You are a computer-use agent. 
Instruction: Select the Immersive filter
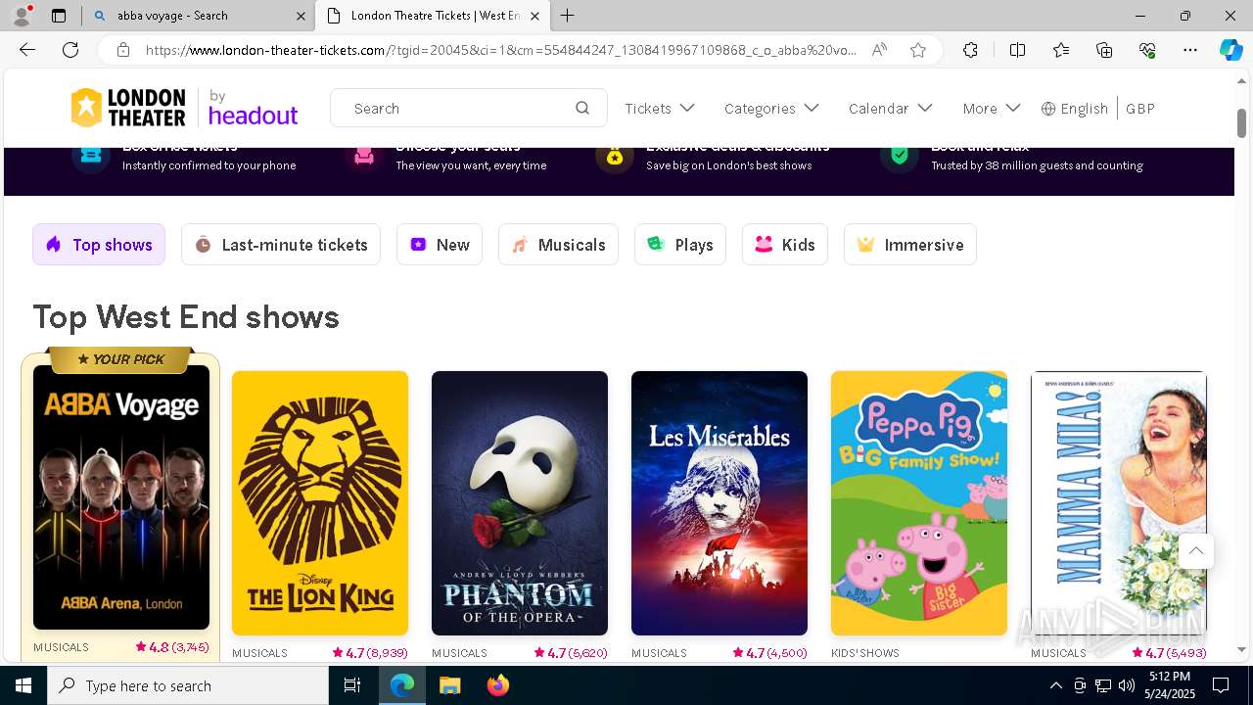(910, 245)
